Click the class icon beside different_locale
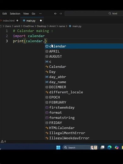The height and width of the screenshot is (164, 123). pos(47,92)
